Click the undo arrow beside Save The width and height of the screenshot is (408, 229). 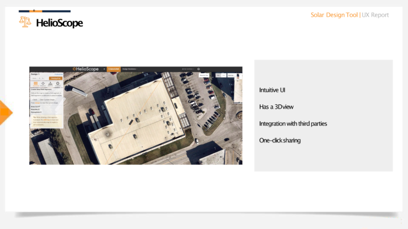[x=40, y=78]
